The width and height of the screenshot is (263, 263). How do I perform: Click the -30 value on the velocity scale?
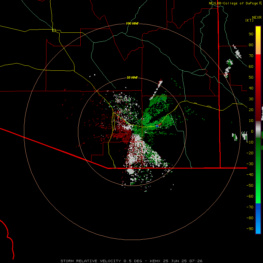tap(250, 164)
